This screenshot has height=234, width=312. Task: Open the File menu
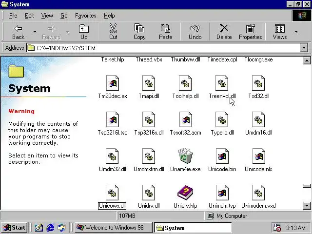coord(13,16)
